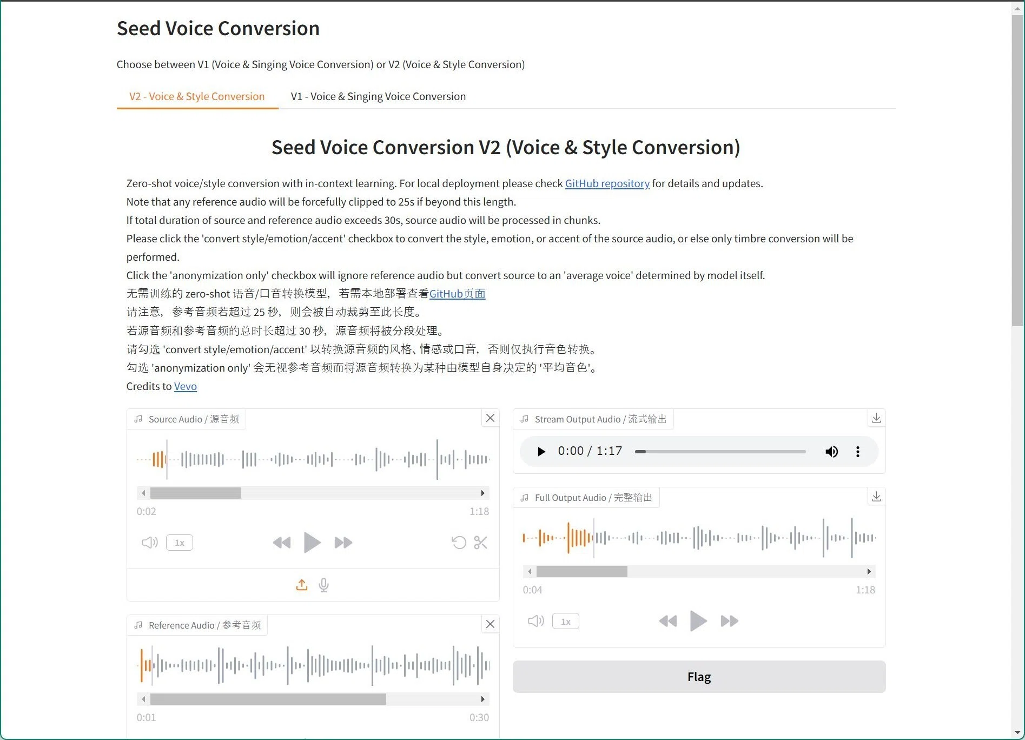Click the page vertical scrollbar thumb
1025x740 pixels.
coord(1017,170)
